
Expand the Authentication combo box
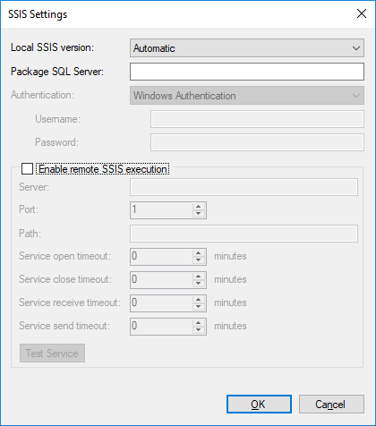tap(247, 96)
